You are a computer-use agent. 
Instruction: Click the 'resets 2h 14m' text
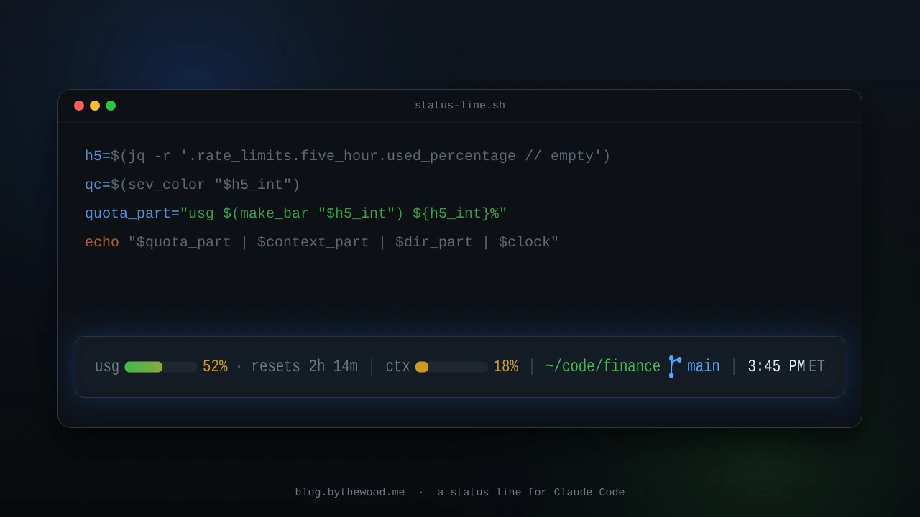[304, 366]
